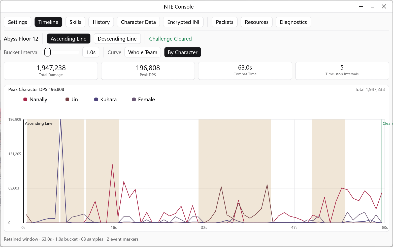This screenshot has height=247, width=393.
Task: Click the Nanally legend color dot
Action: tap(25, 100)
